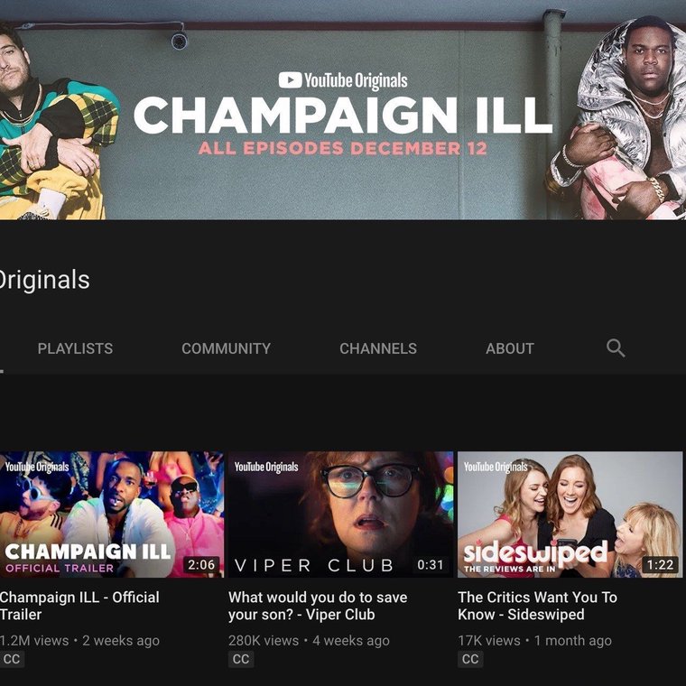
Task: Play the Sideswiped thumbnail
Action: (x=570, y=514)
